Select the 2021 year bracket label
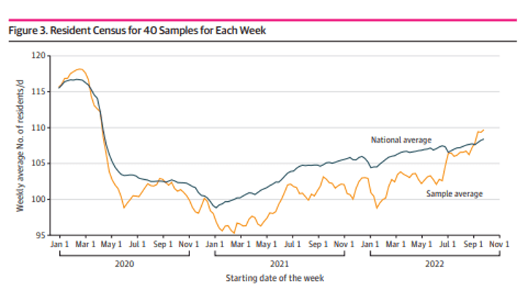This screenshot has width=528, height=294. [279, 261]
